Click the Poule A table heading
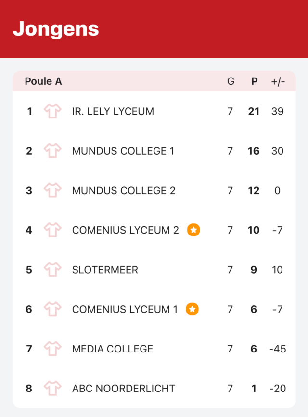 (43, 81)
